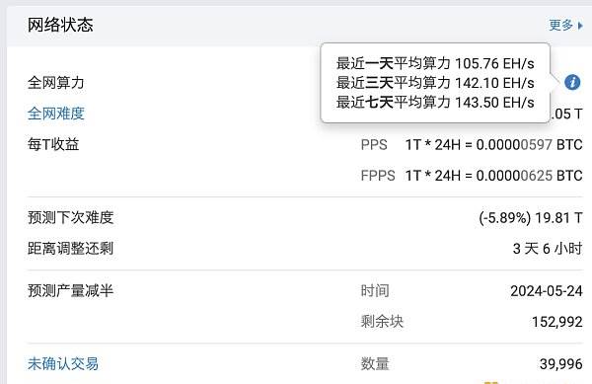592x384 pixels.
Task: Click the 每T收益 label
Action: point(53,144)
